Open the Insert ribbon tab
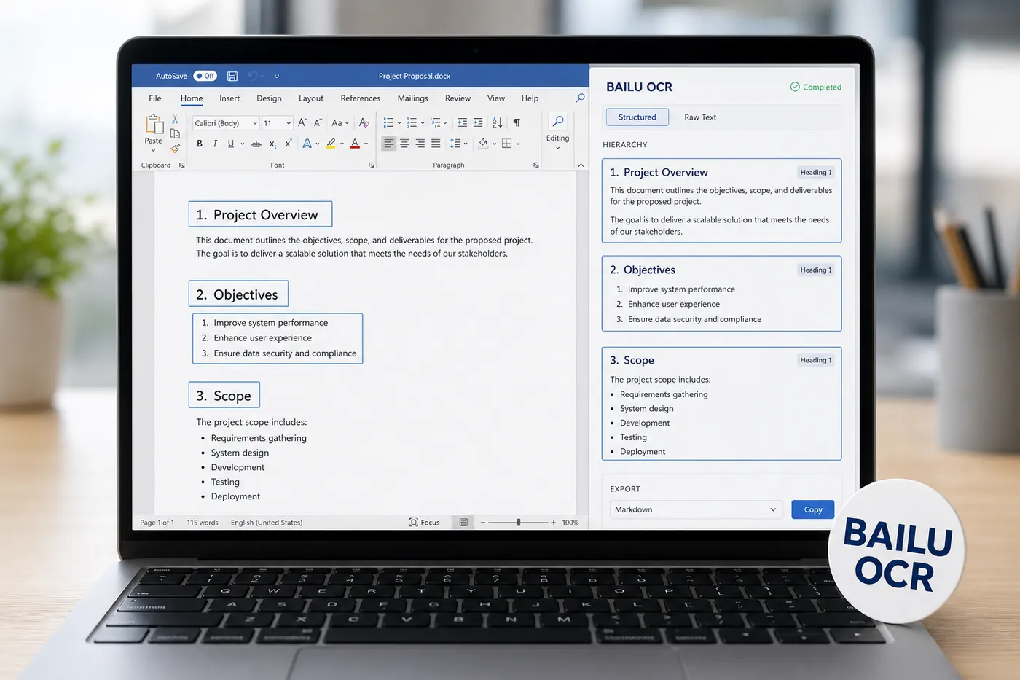Viewport: 1020px width, 680px height. 229,98
